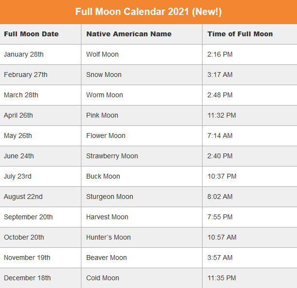Select the Snow Moon name cell

[104, 75]
